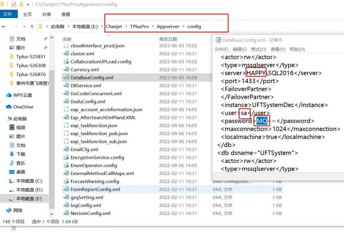Click TPlusPro in the address breadcrumb
This screenshot has width=344, height=233.
pos(139,26)
